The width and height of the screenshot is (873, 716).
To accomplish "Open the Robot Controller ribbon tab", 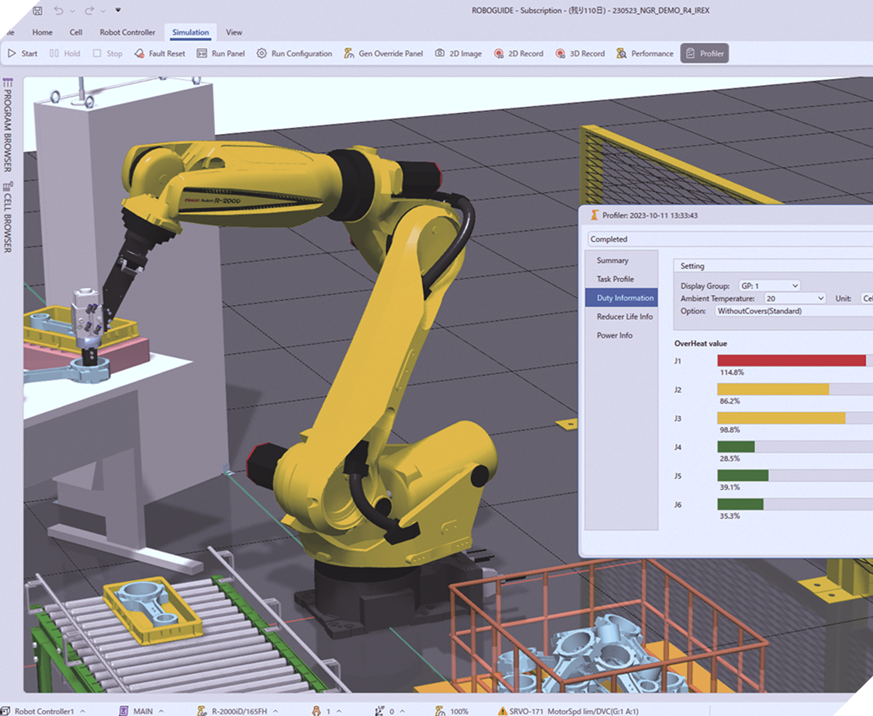I will (127, 32).
